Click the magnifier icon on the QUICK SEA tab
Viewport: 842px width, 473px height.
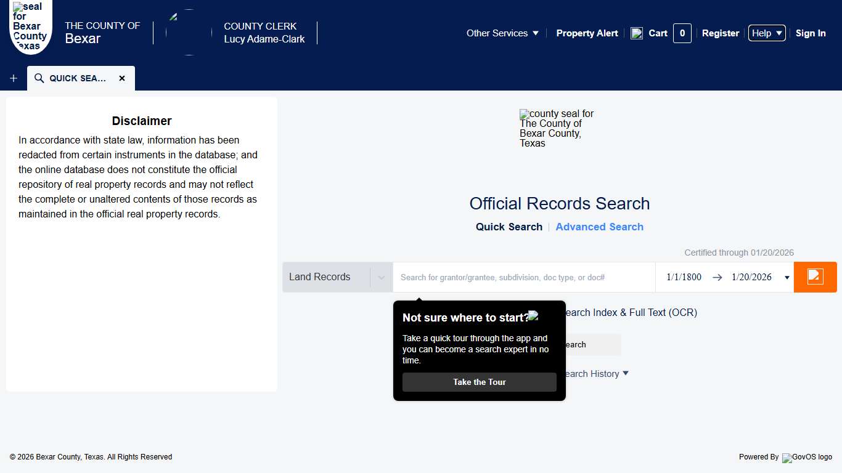[39, 78]
